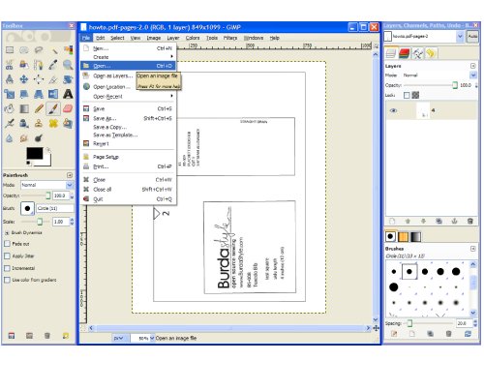
Task: Select the Pencil tool
Action: (39, 108)
